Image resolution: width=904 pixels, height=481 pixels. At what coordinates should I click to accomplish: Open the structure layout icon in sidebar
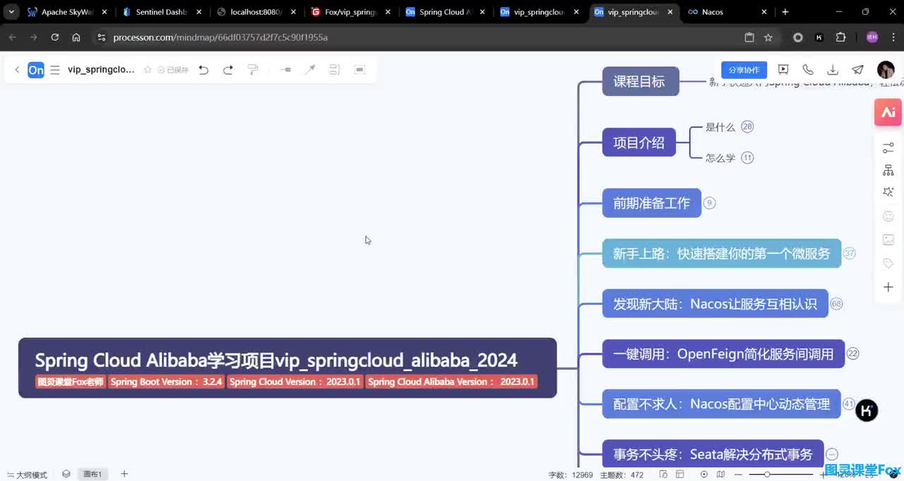click(888, 171)
